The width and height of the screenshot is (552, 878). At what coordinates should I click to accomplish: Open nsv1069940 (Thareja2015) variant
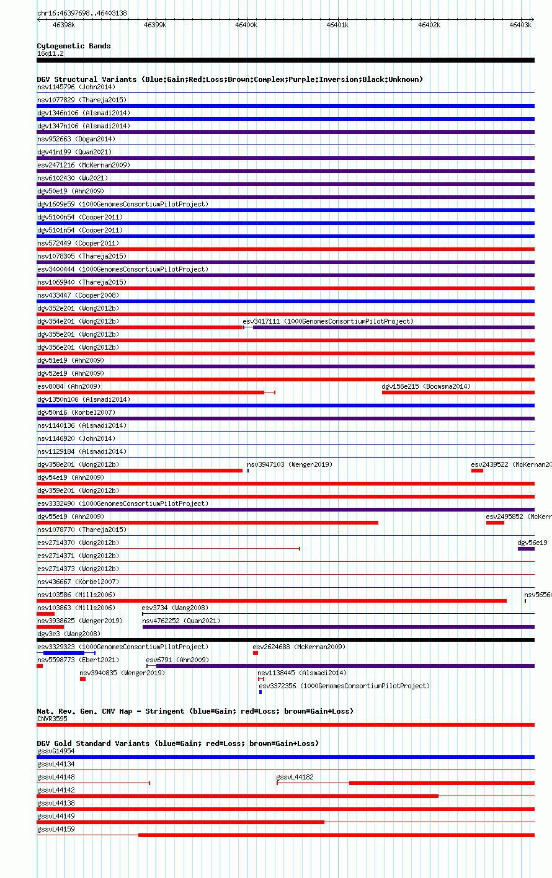82,282
